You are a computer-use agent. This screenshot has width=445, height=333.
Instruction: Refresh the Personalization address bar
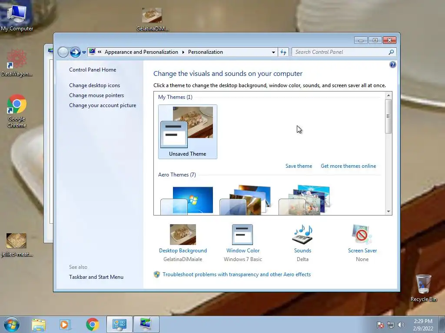pyautogui.click(x=283, y=52)
